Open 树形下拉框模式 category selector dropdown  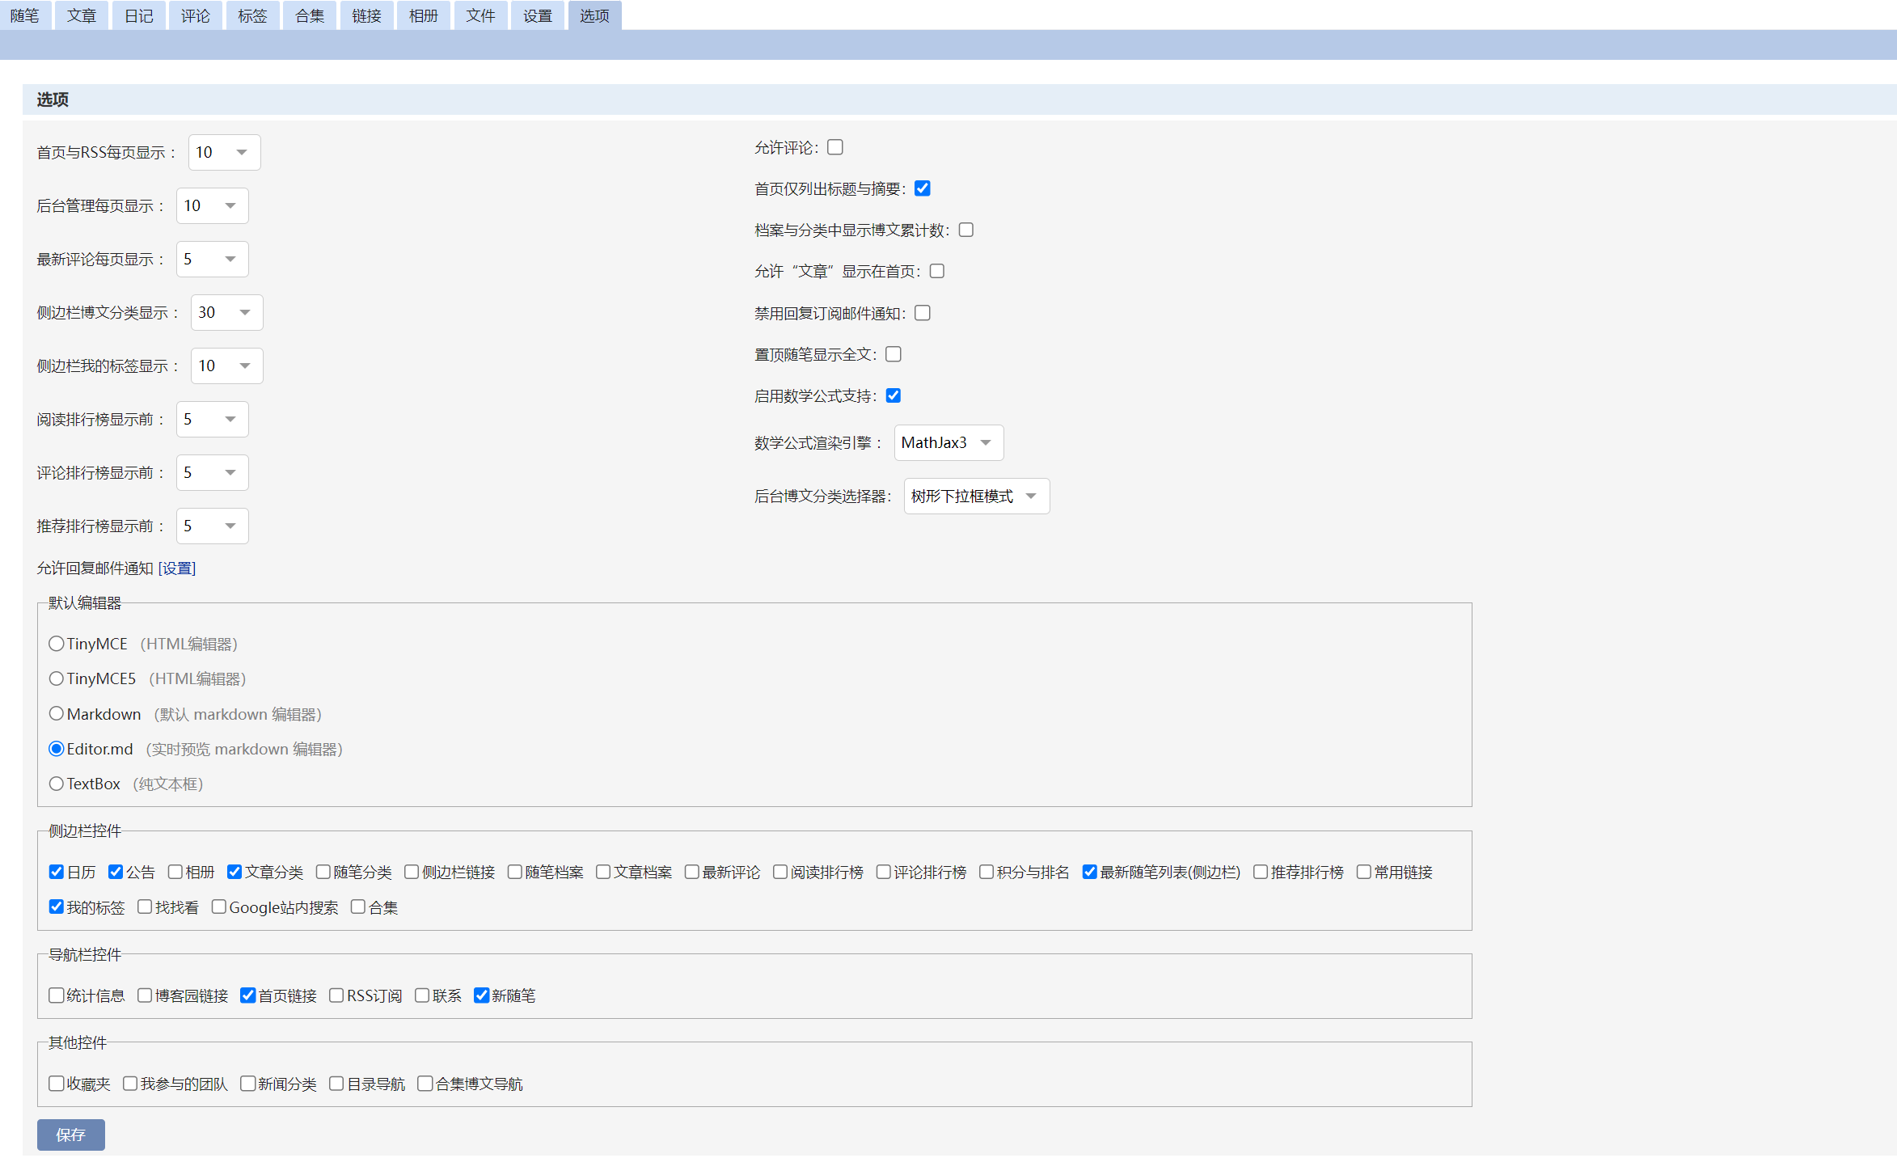(x=976, y=497)
